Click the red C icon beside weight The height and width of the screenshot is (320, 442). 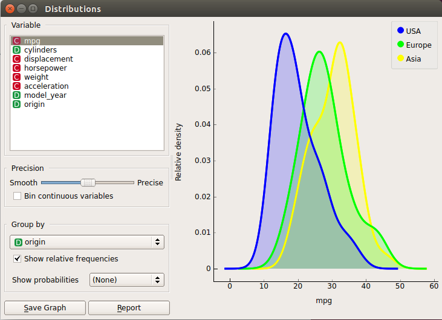pyautogui.click(x=17, y=77)
